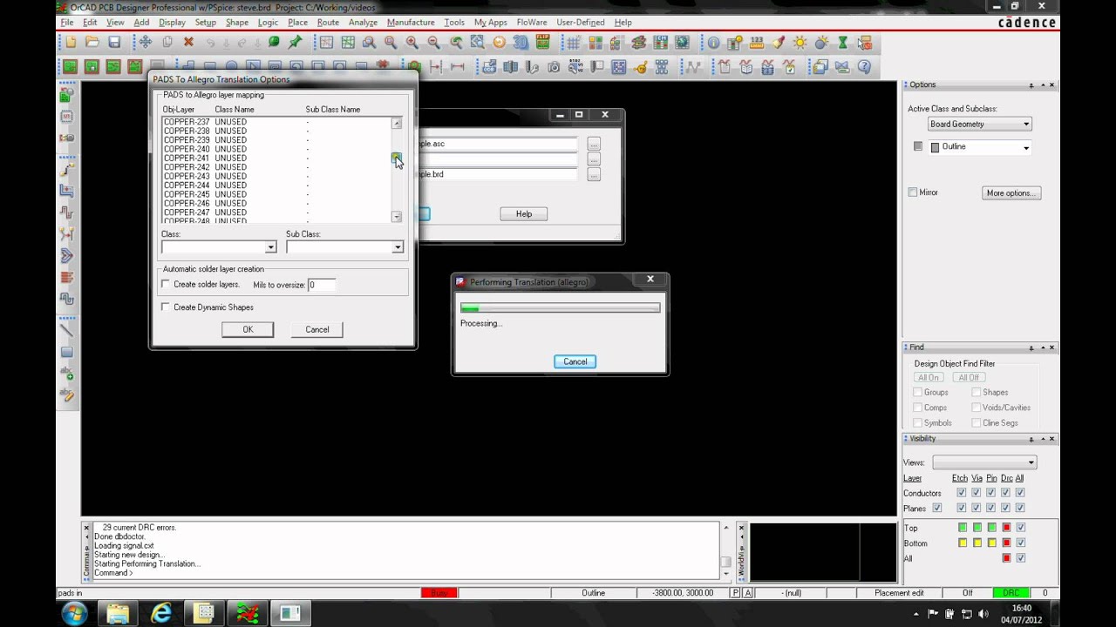Click the Flip design toolbar icon
1116x627 pixels.
click(x=542, y=42)
